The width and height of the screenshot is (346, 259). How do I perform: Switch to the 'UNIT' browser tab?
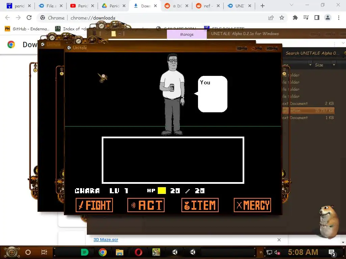point(239,6)
